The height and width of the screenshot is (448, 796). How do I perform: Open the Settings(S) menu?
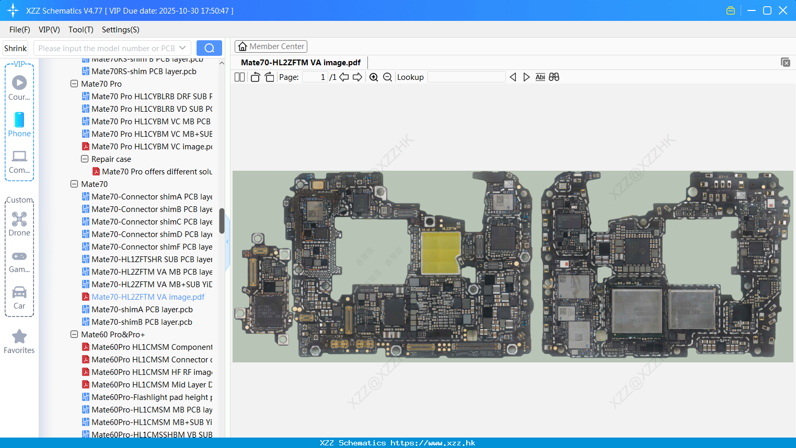pyautogui.click(x=121, y=30)
